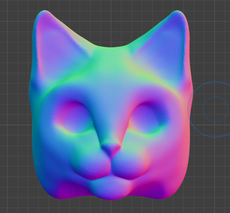
Task: Click the cat model's nose tip
Action: (x=111, y=150)
